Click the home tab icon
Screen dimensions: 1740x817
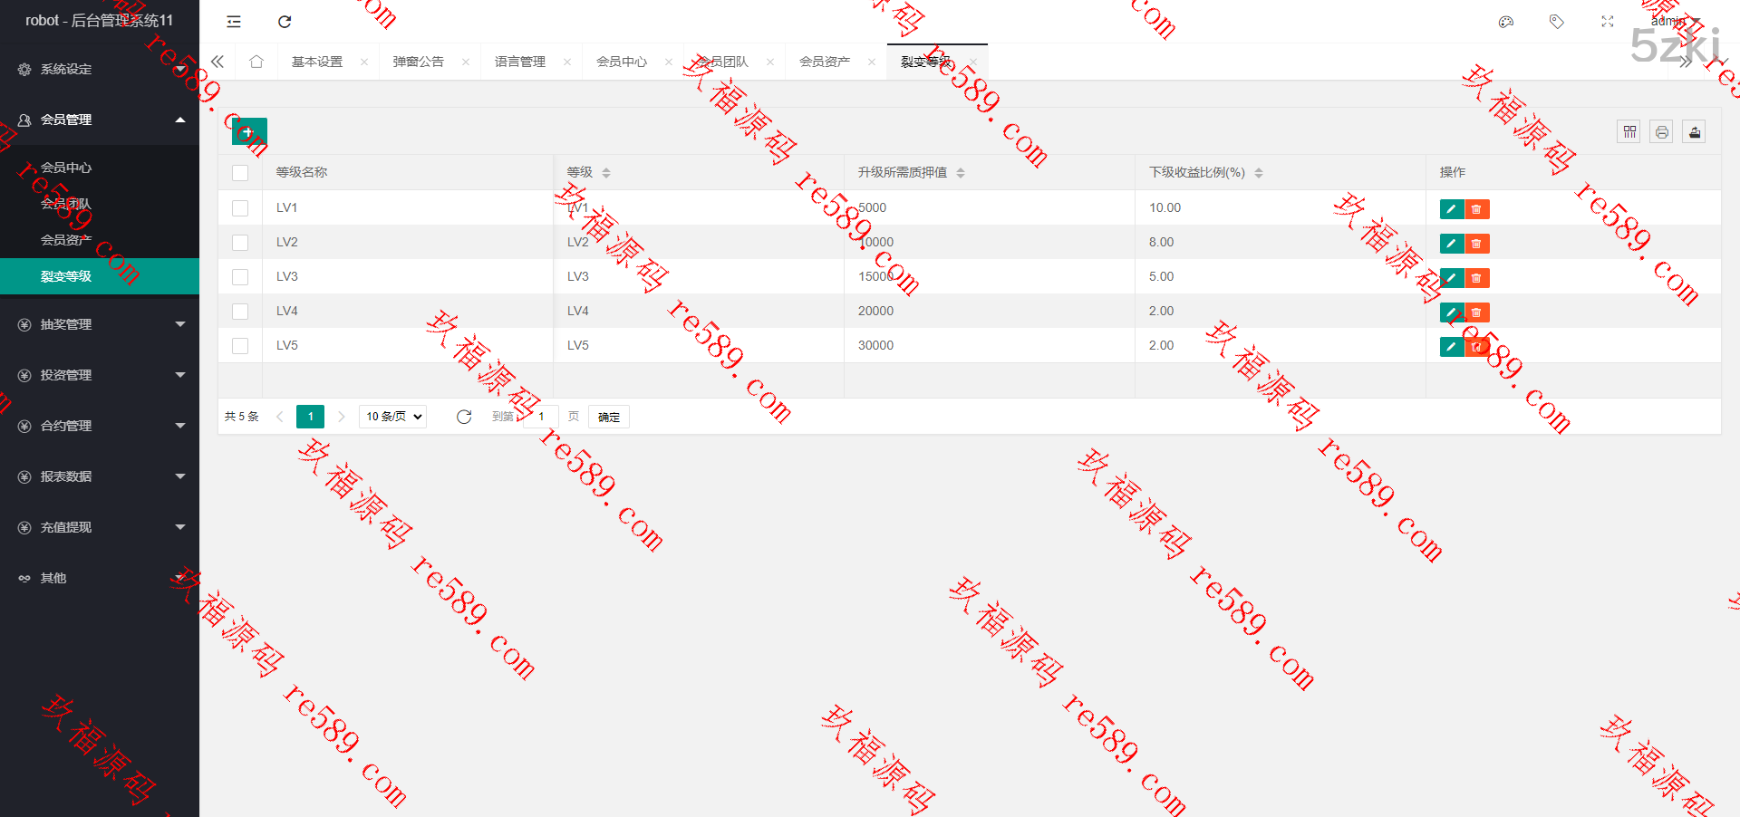coord(256,62)
